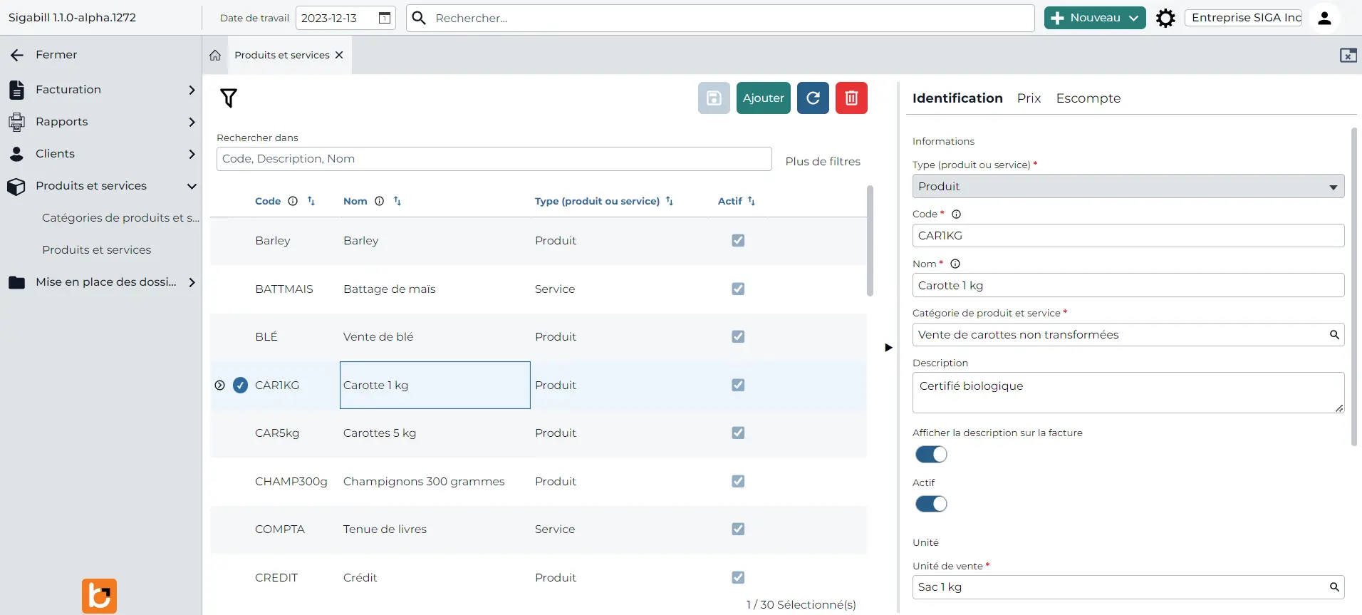This screenshot has width=1362, height=615.
Task: Sort by Type (produit ou service) column
Action: [670, 201]
